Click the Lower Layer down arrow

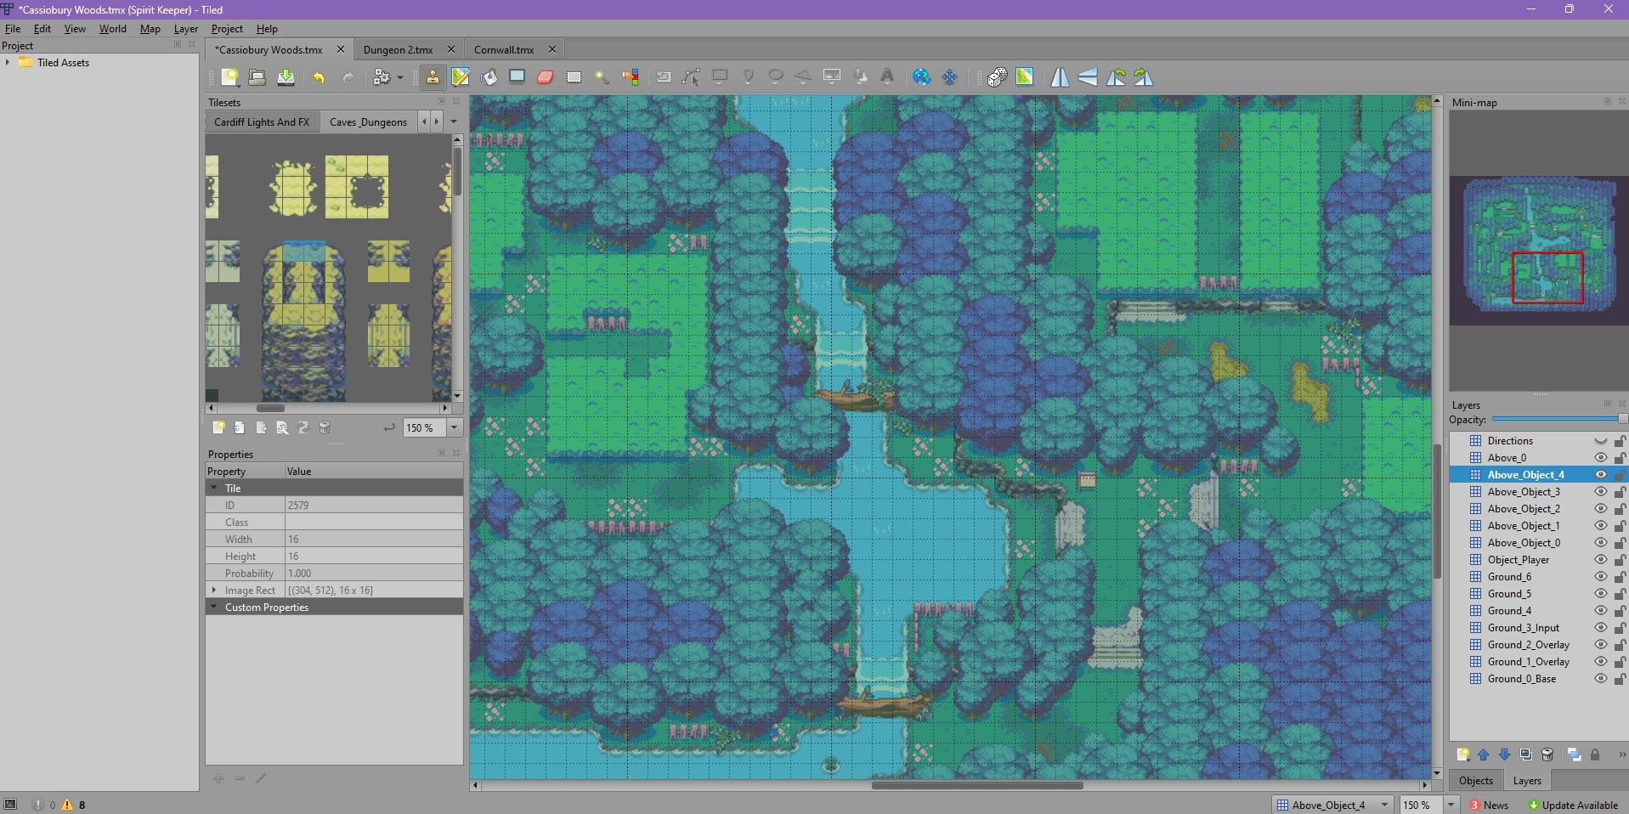1505,755
